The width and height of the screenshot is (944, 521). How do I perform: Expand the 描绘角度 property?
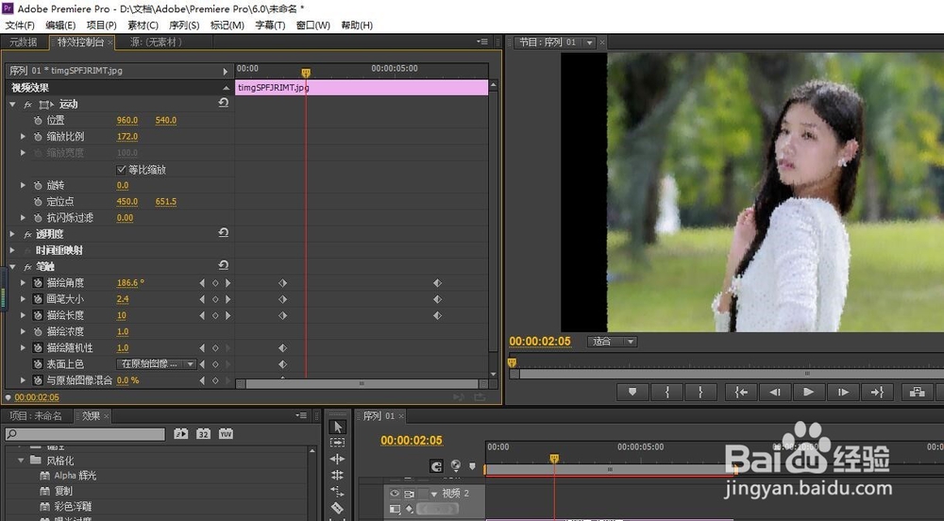click(x=23, y=283)
